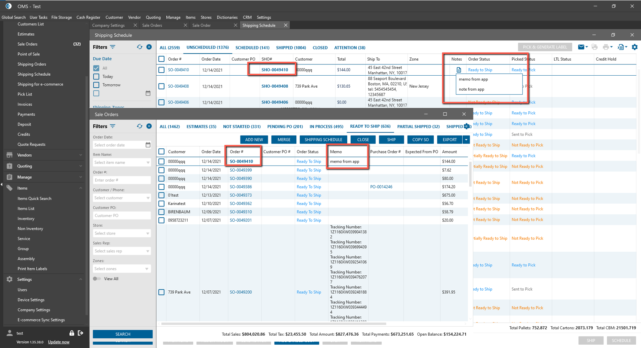Screen dimensions: 641x348
Task: Enable the View All toggle switch
Action: (97, 279)
